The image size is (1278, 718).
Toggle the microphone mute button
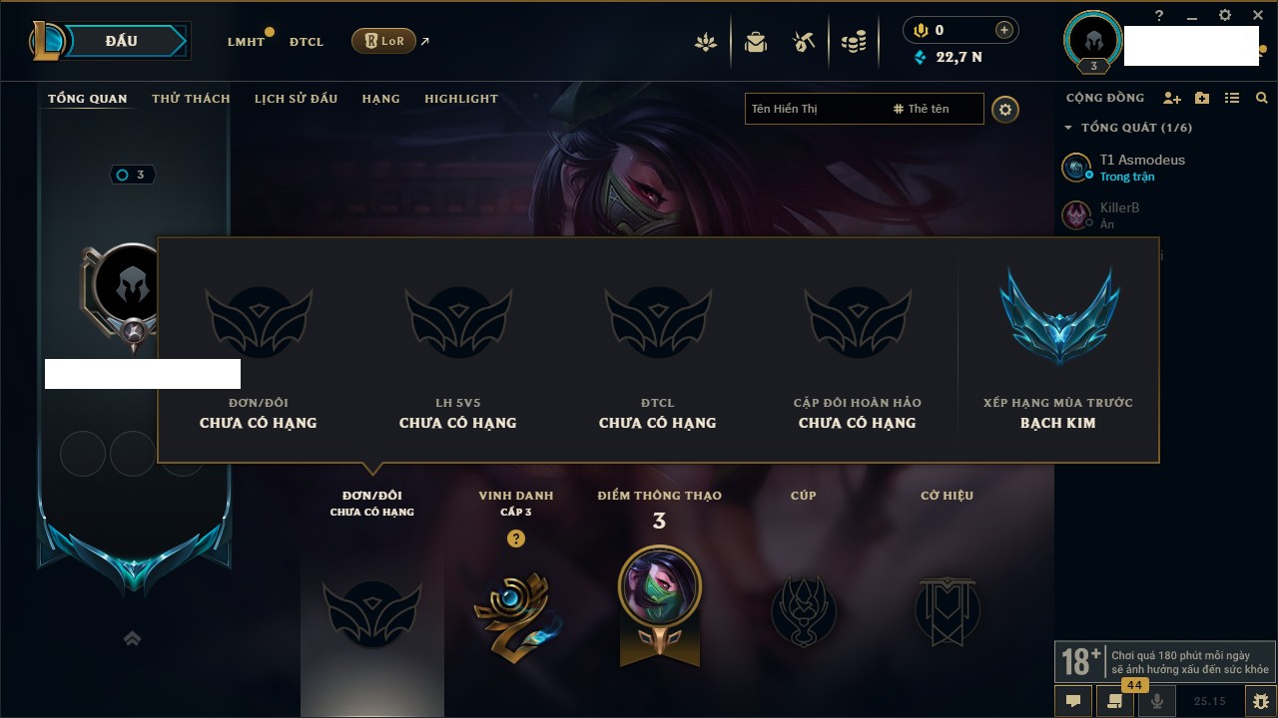(x=1157, y=701)
